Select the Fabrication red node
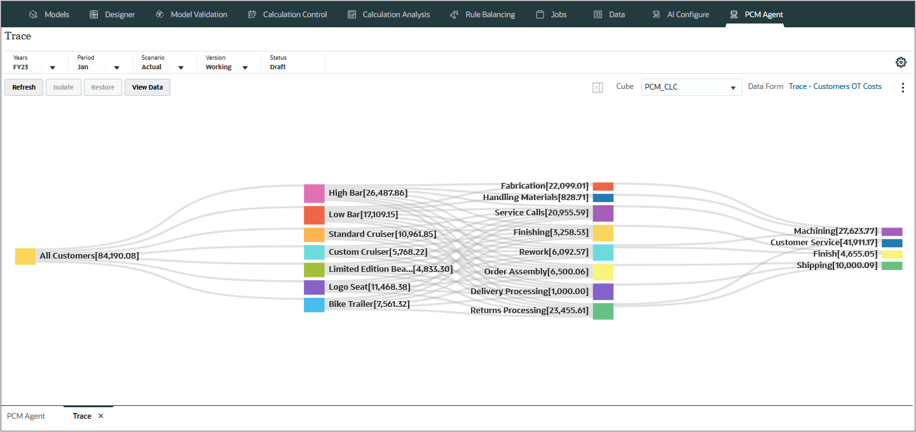 point(603,187)
